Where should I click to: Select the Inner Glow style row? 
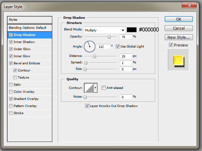point(30,56)
